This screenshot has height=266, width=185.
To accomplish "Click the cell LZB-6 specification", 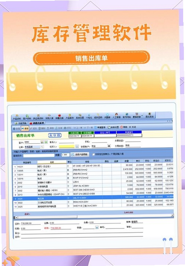I will click(87, 182).
